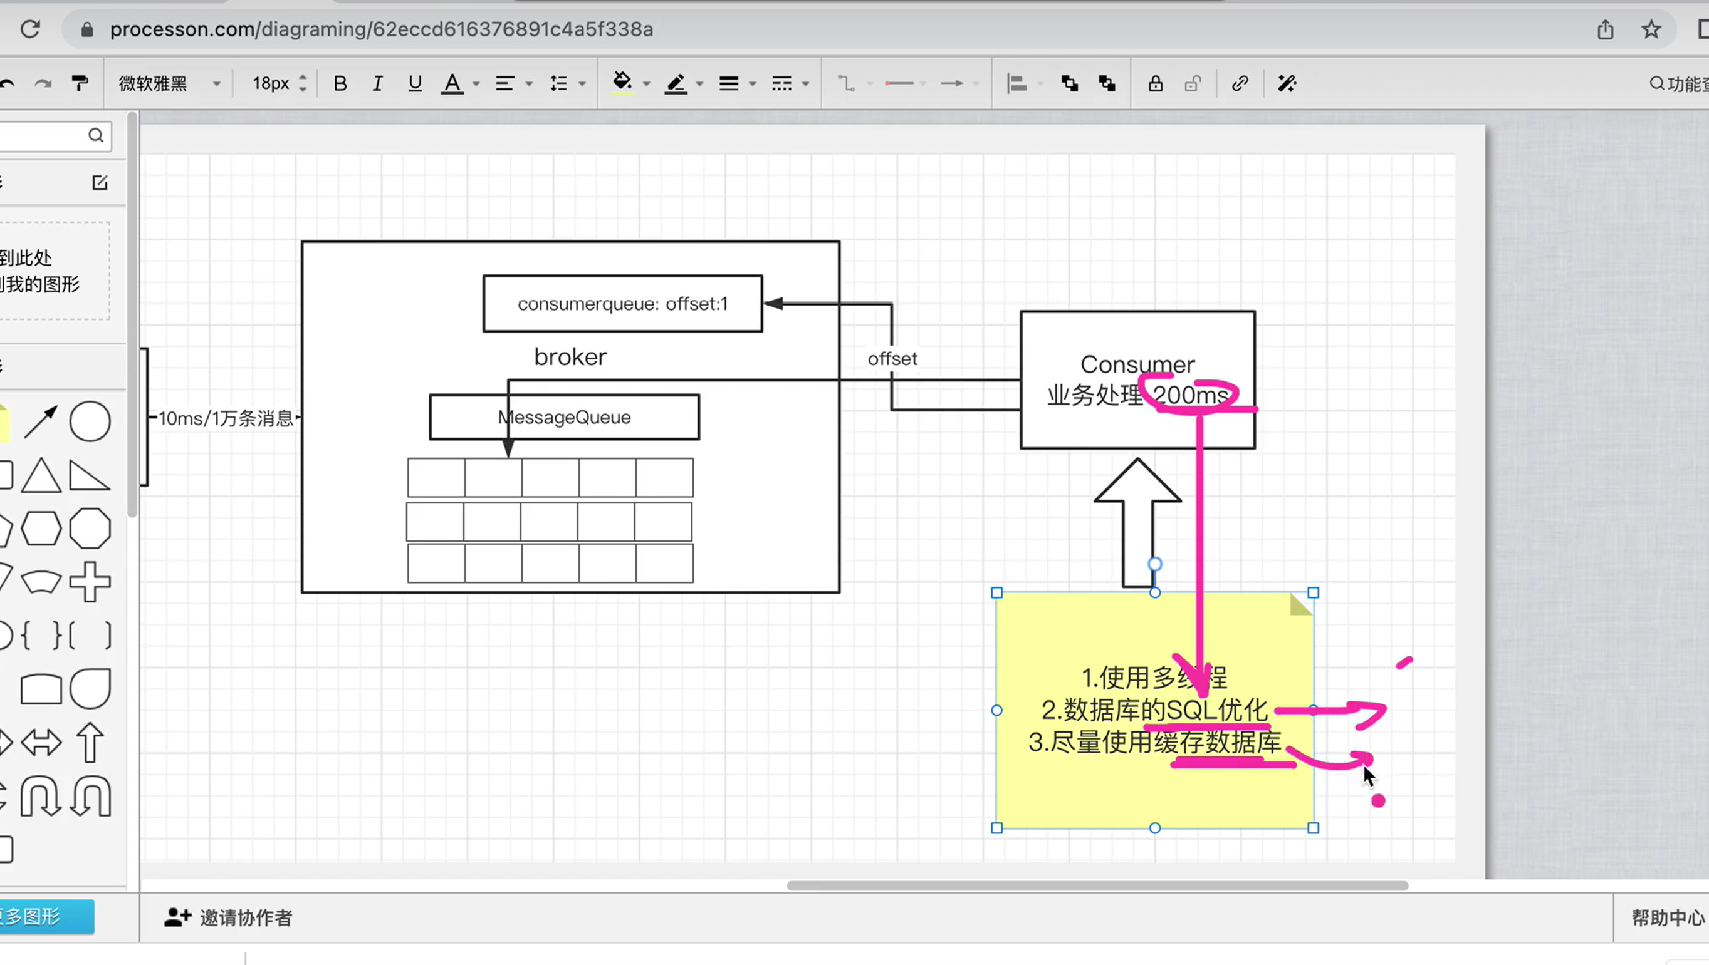
Task: Click the insert link icon
Action: [1239, 83]
